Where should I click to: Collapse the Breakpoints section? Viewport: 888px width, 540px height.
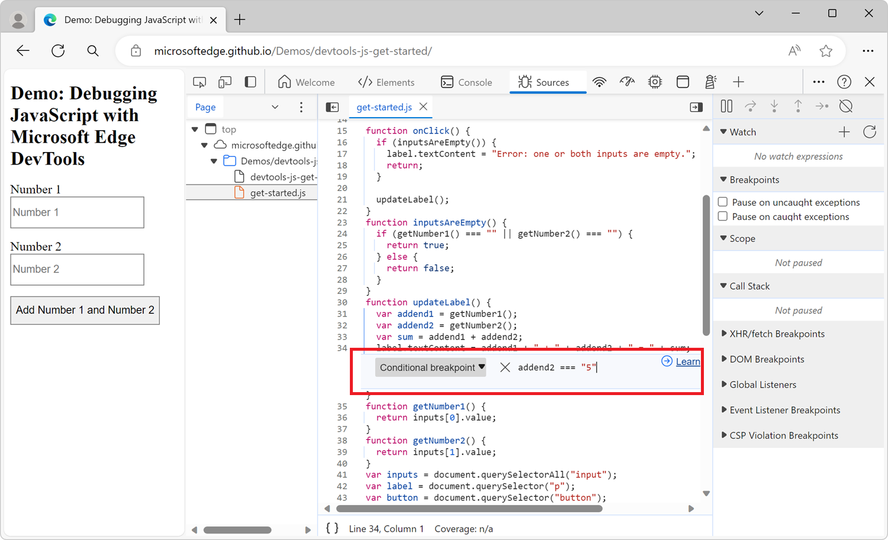coord(723,179)
